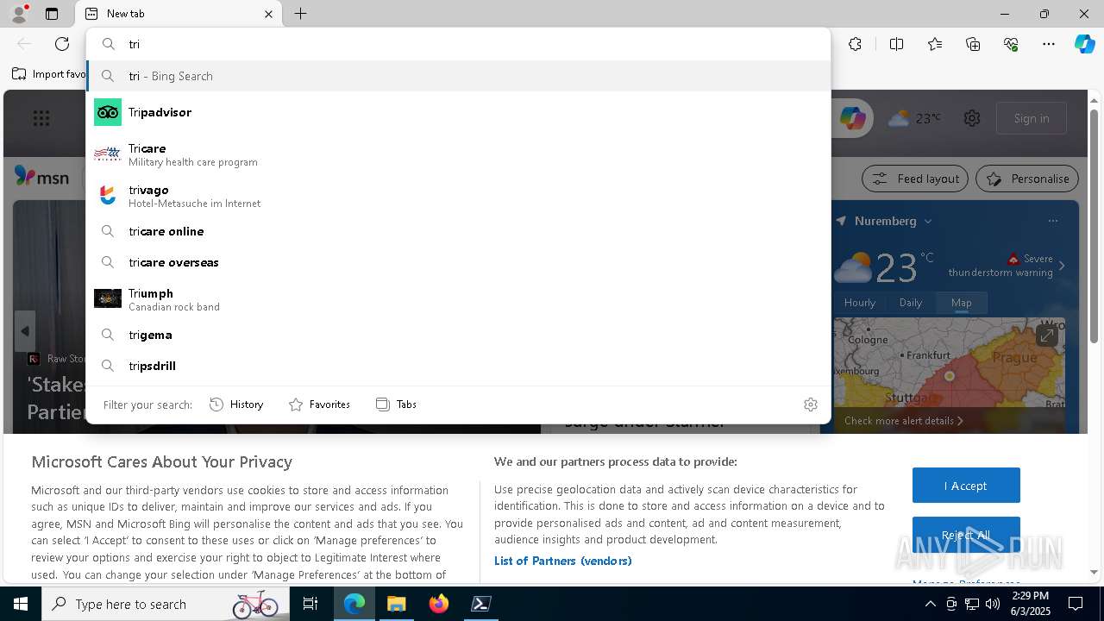
Task: Toggle Split screen icon
Action: point(896,44)
